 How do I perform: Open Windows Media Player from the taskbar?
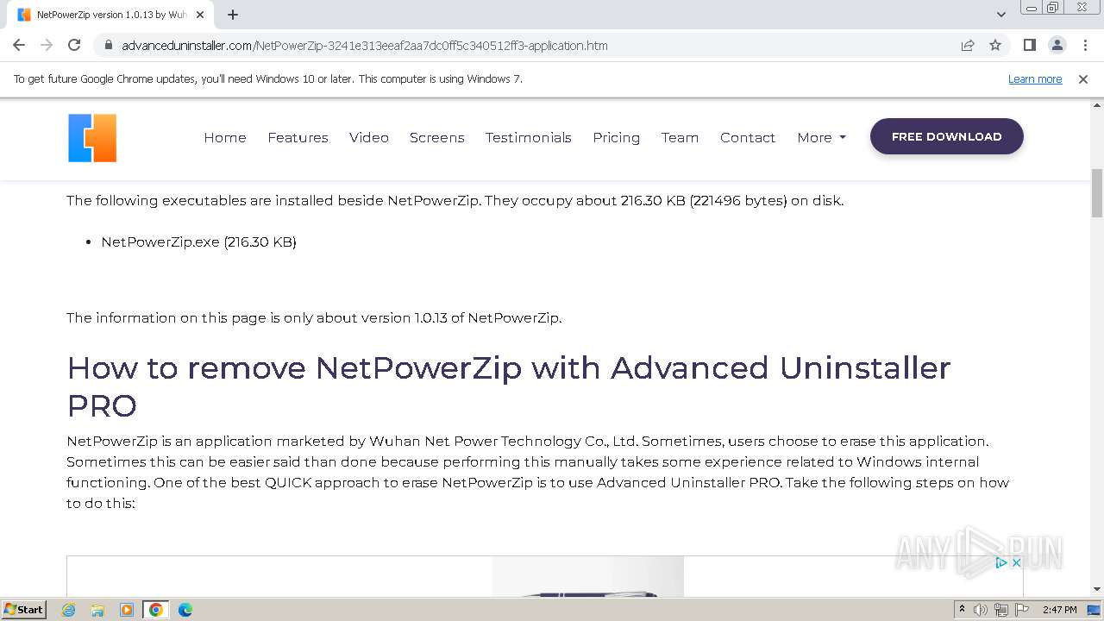pos(127,610)
